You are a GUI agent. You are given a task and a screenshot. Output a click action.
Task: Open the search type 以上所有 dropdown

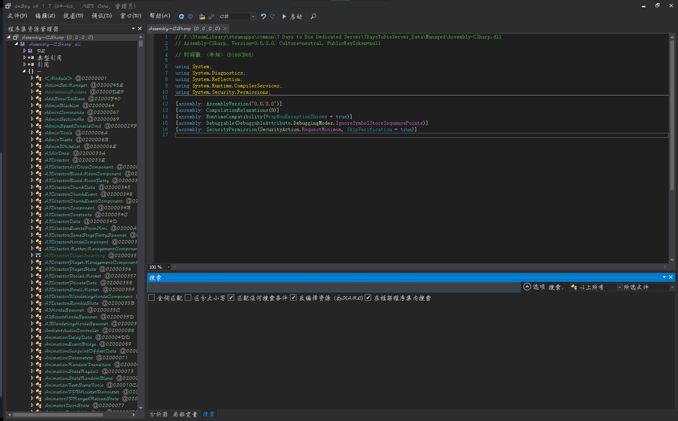(x=619, y=287)
